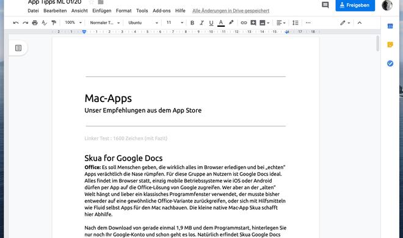403x238 pixels.
Task: Undo the last action
Action: (x=16, y=23)
